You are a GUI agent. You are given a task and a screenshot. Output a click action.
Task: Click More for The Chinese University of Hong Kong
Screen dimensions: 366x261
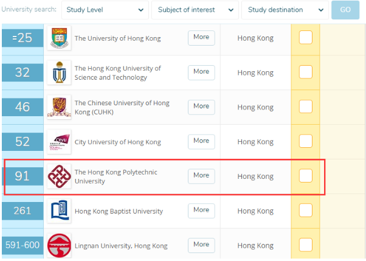coord(201,106)
